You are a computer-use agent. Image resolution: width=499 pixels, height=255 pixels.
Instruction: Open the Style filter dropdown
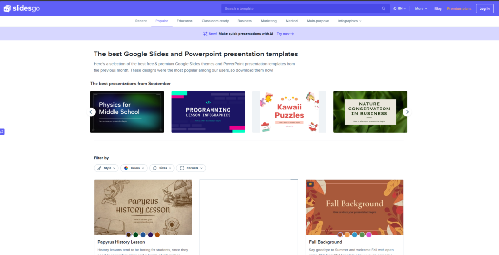(x=107, y=168)
